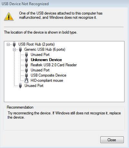The height and width of the screenshot is (148, 129).
Task: Select the USB Composite Device entry
Action: coord(48,75)
